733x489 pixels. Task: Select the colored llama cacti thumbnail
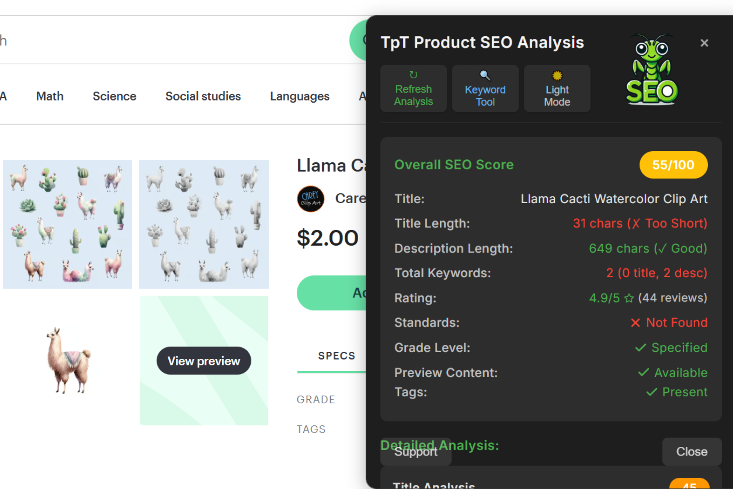67,224
